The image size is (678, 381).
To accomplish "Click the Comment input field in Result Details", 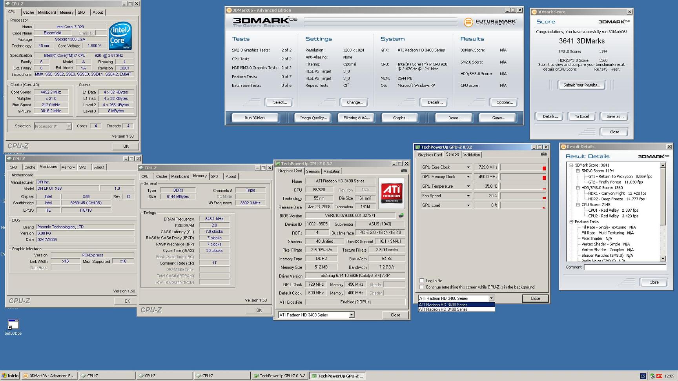I will click(x=625, y=267).
